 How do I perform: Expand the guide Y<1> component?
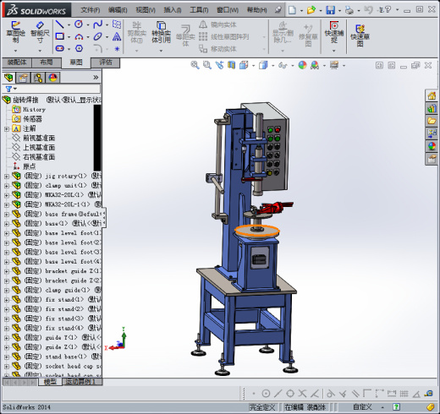[7, 338]
